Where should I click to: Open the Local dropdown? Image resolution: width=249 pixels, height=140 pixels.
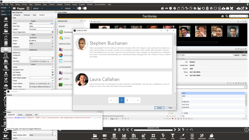(5, 11)
